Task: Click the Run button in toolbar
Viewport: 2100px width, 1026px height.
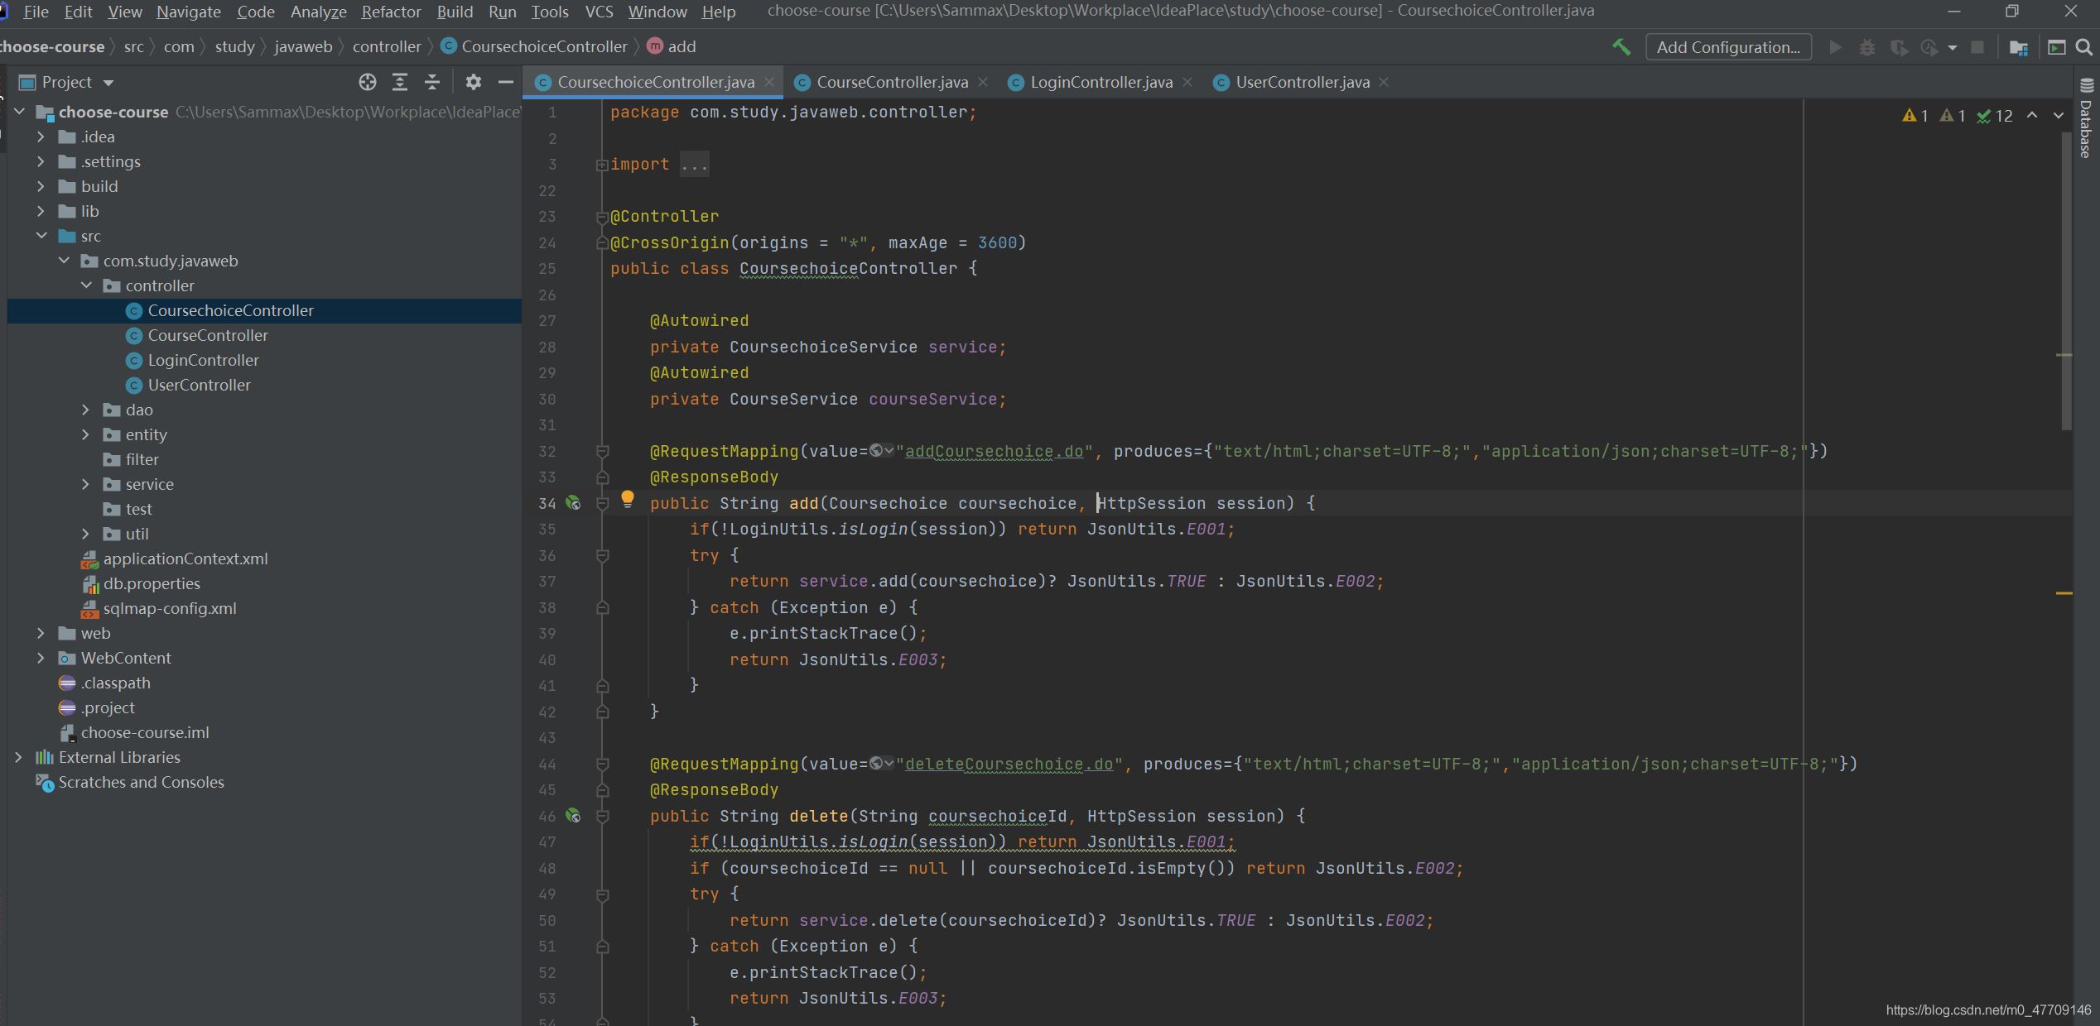Action: (x=1835, y=48)
